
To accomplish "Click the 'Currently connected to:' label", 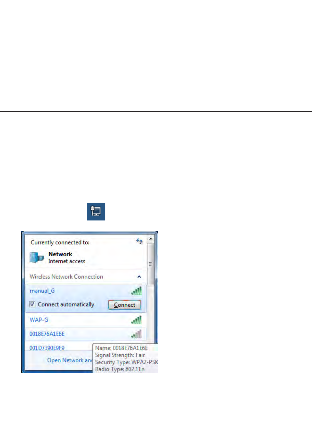I will (x=60, y=242).
